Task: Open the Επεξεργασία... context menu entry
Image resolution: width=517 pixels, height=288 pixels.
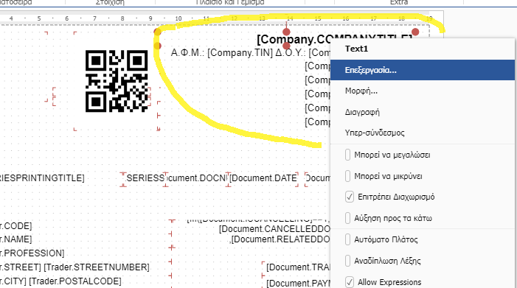Action: click(423, 70)
